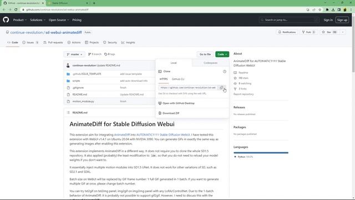Select the Code repository tab
Image resolution: width=355 pixels, height=200 pixels.
tap(12, 42)
